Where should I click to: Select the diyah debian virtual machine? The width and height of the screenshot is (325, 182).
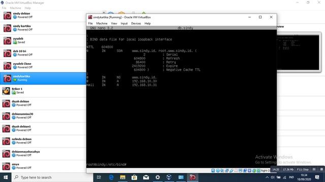[43, 103]
